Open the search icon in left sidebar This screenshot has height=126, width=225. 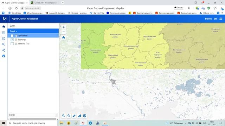[4, 44]
